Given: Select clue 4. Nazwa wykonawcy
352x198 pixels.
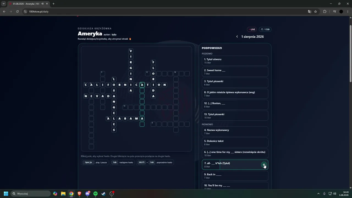Looking at the screenshot, I should coord(235,131).
